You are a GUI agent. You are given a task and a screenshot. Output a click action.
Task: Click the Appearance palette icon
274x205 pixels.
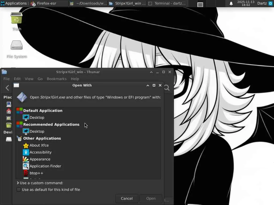(x=26, y=159)
